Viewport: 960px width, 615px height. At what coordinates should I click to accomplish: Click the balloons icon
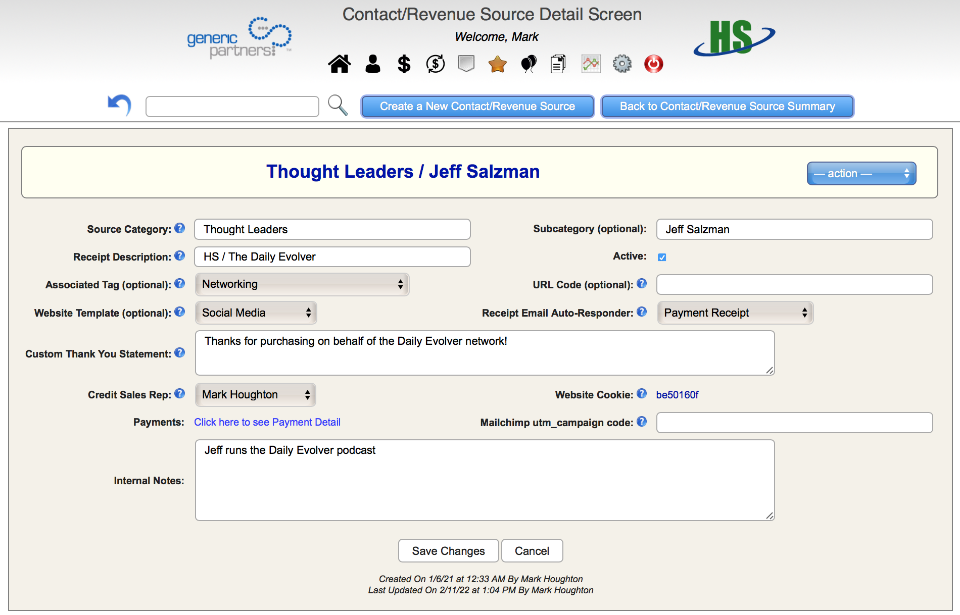coord(529,64)
